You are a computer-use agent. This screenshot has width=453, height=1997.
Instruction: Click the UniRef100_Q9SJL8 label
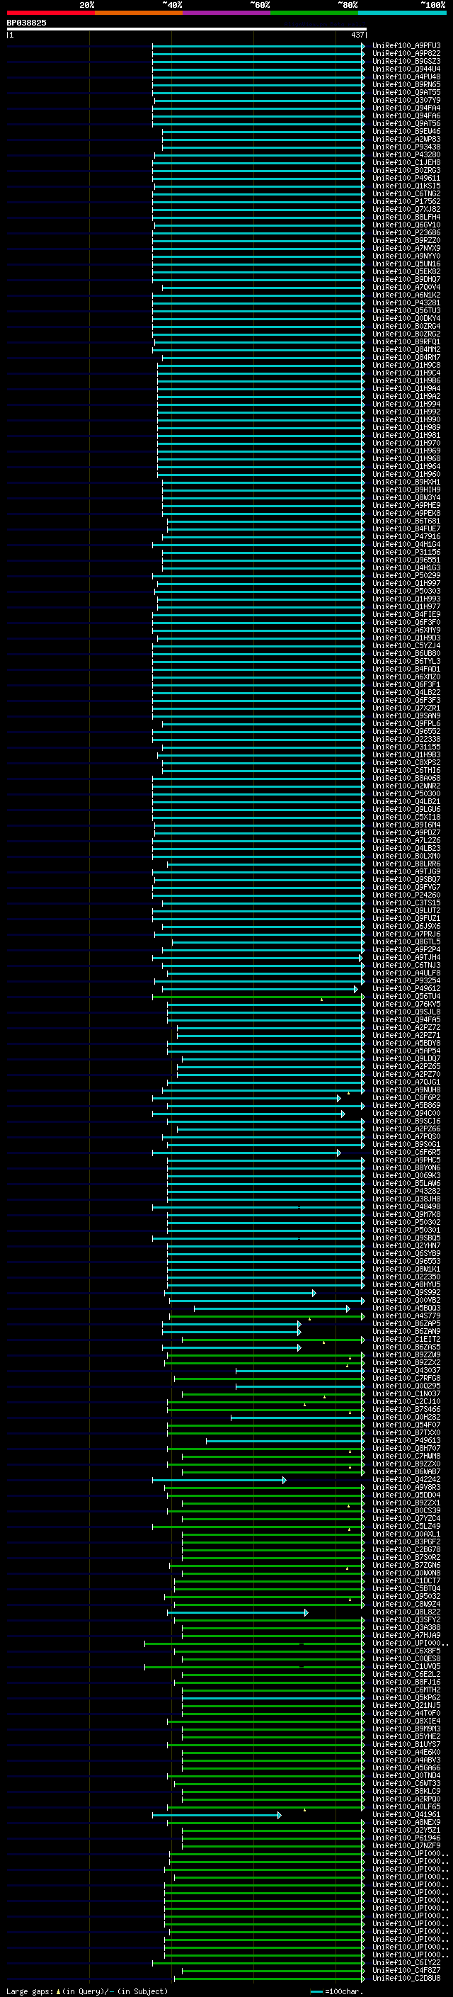(406, 1012)
